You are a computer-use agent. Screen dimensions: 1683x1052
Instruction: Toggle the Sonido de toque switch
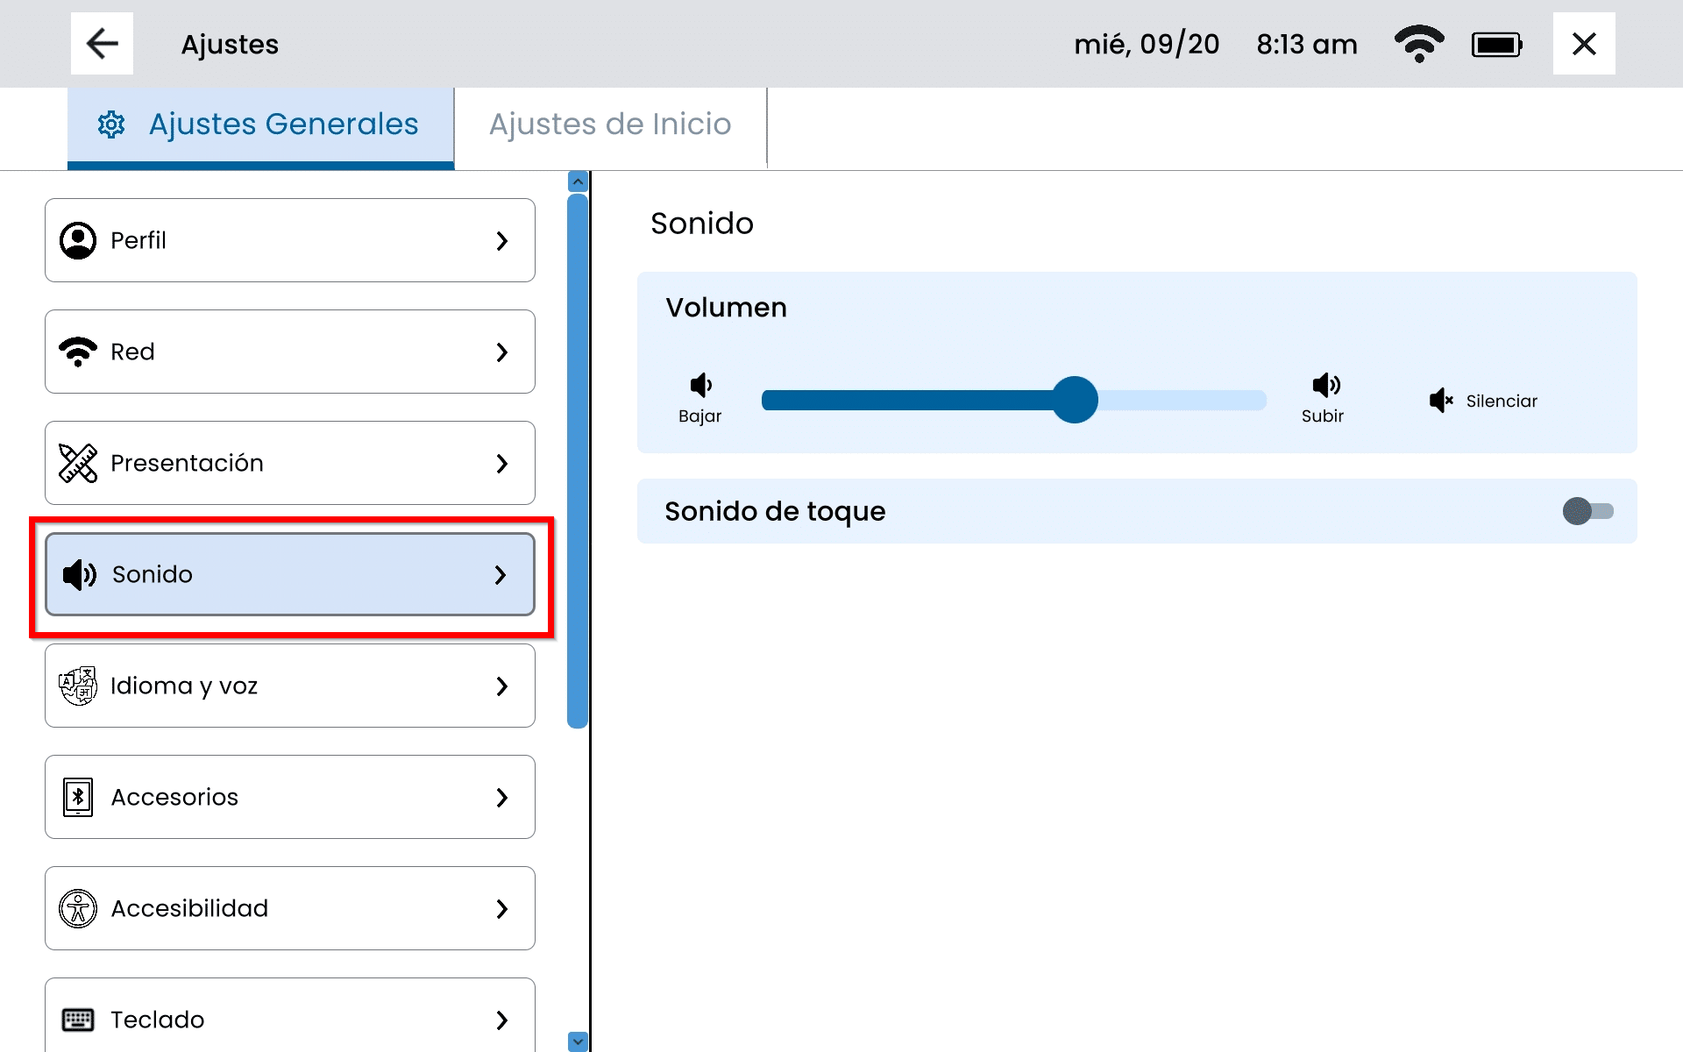click(x=1587, y=511)
